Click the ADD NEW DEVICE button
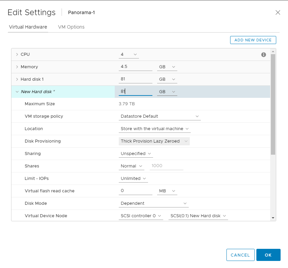The width and height of the screenshot is (288, 268). (253, 40)
